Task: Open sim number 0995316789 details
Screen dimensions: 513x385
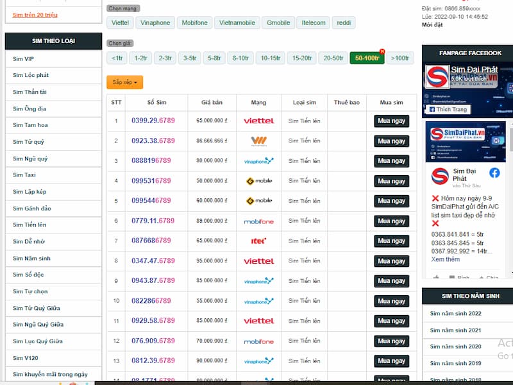Action: (151, 181)
